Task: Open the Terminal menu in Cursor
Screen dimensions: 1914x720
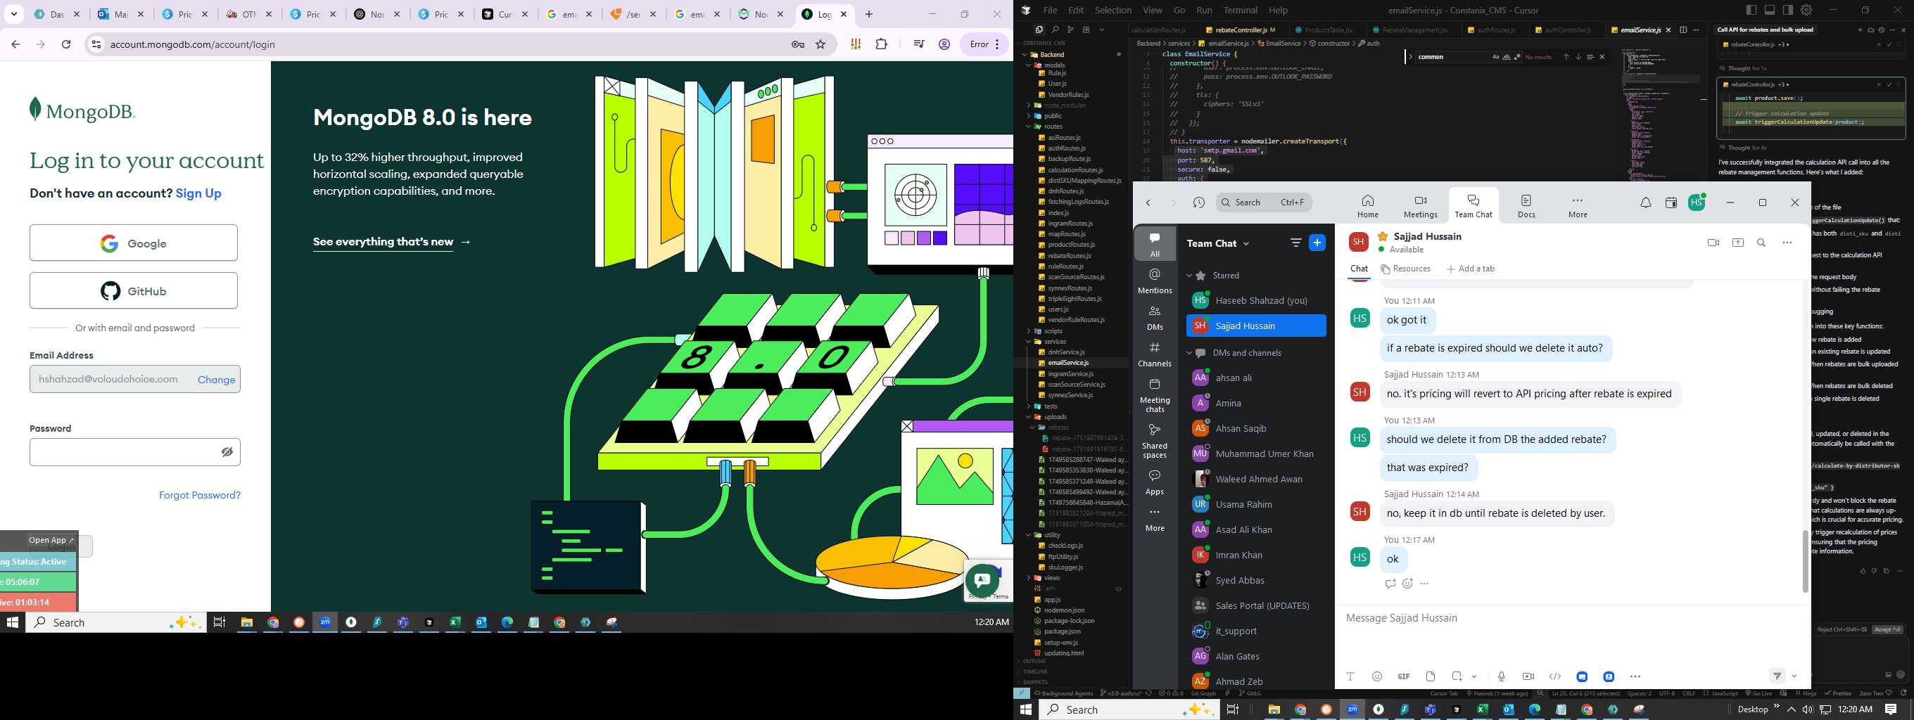Action: [x=1240, y=11]
